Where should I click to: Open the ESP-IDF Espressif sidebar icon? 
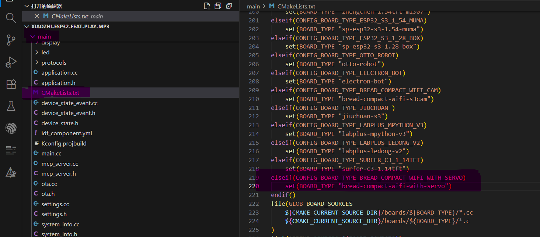pyautogui.click(x=11, y=128)
